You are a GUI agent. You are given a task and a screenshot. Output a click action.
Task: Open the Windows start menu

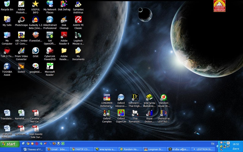click(9, 144)
